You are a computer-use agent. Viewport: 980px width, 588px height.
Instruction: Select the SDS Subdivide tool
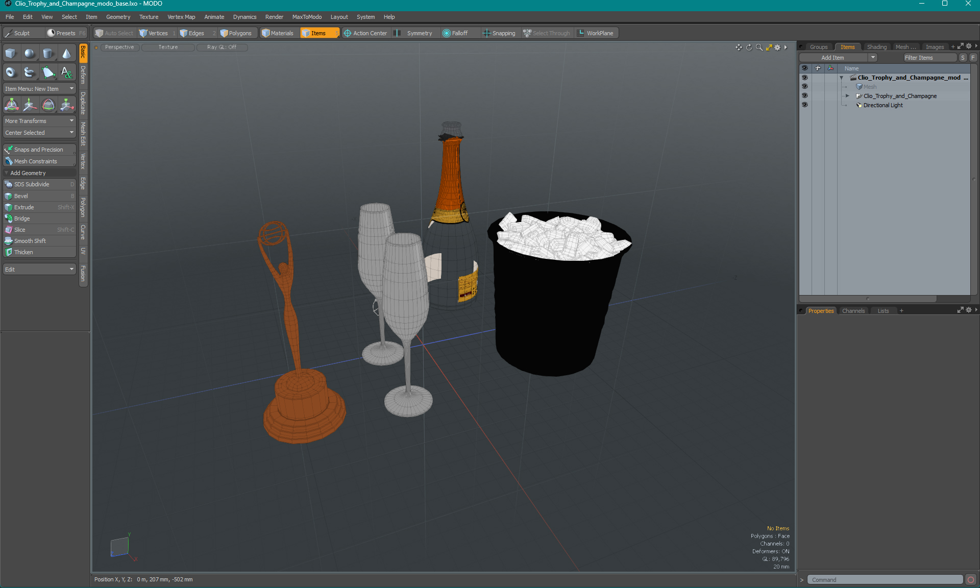point(38,184)
